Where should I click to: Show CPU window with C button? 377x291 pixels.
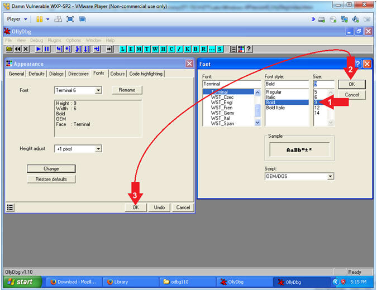pos(171,49)
